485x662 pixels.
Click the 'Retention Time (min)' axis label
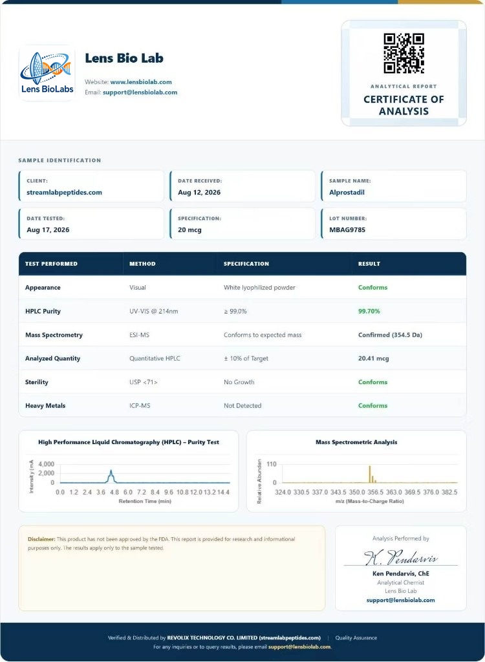click(x=145, y=501)
